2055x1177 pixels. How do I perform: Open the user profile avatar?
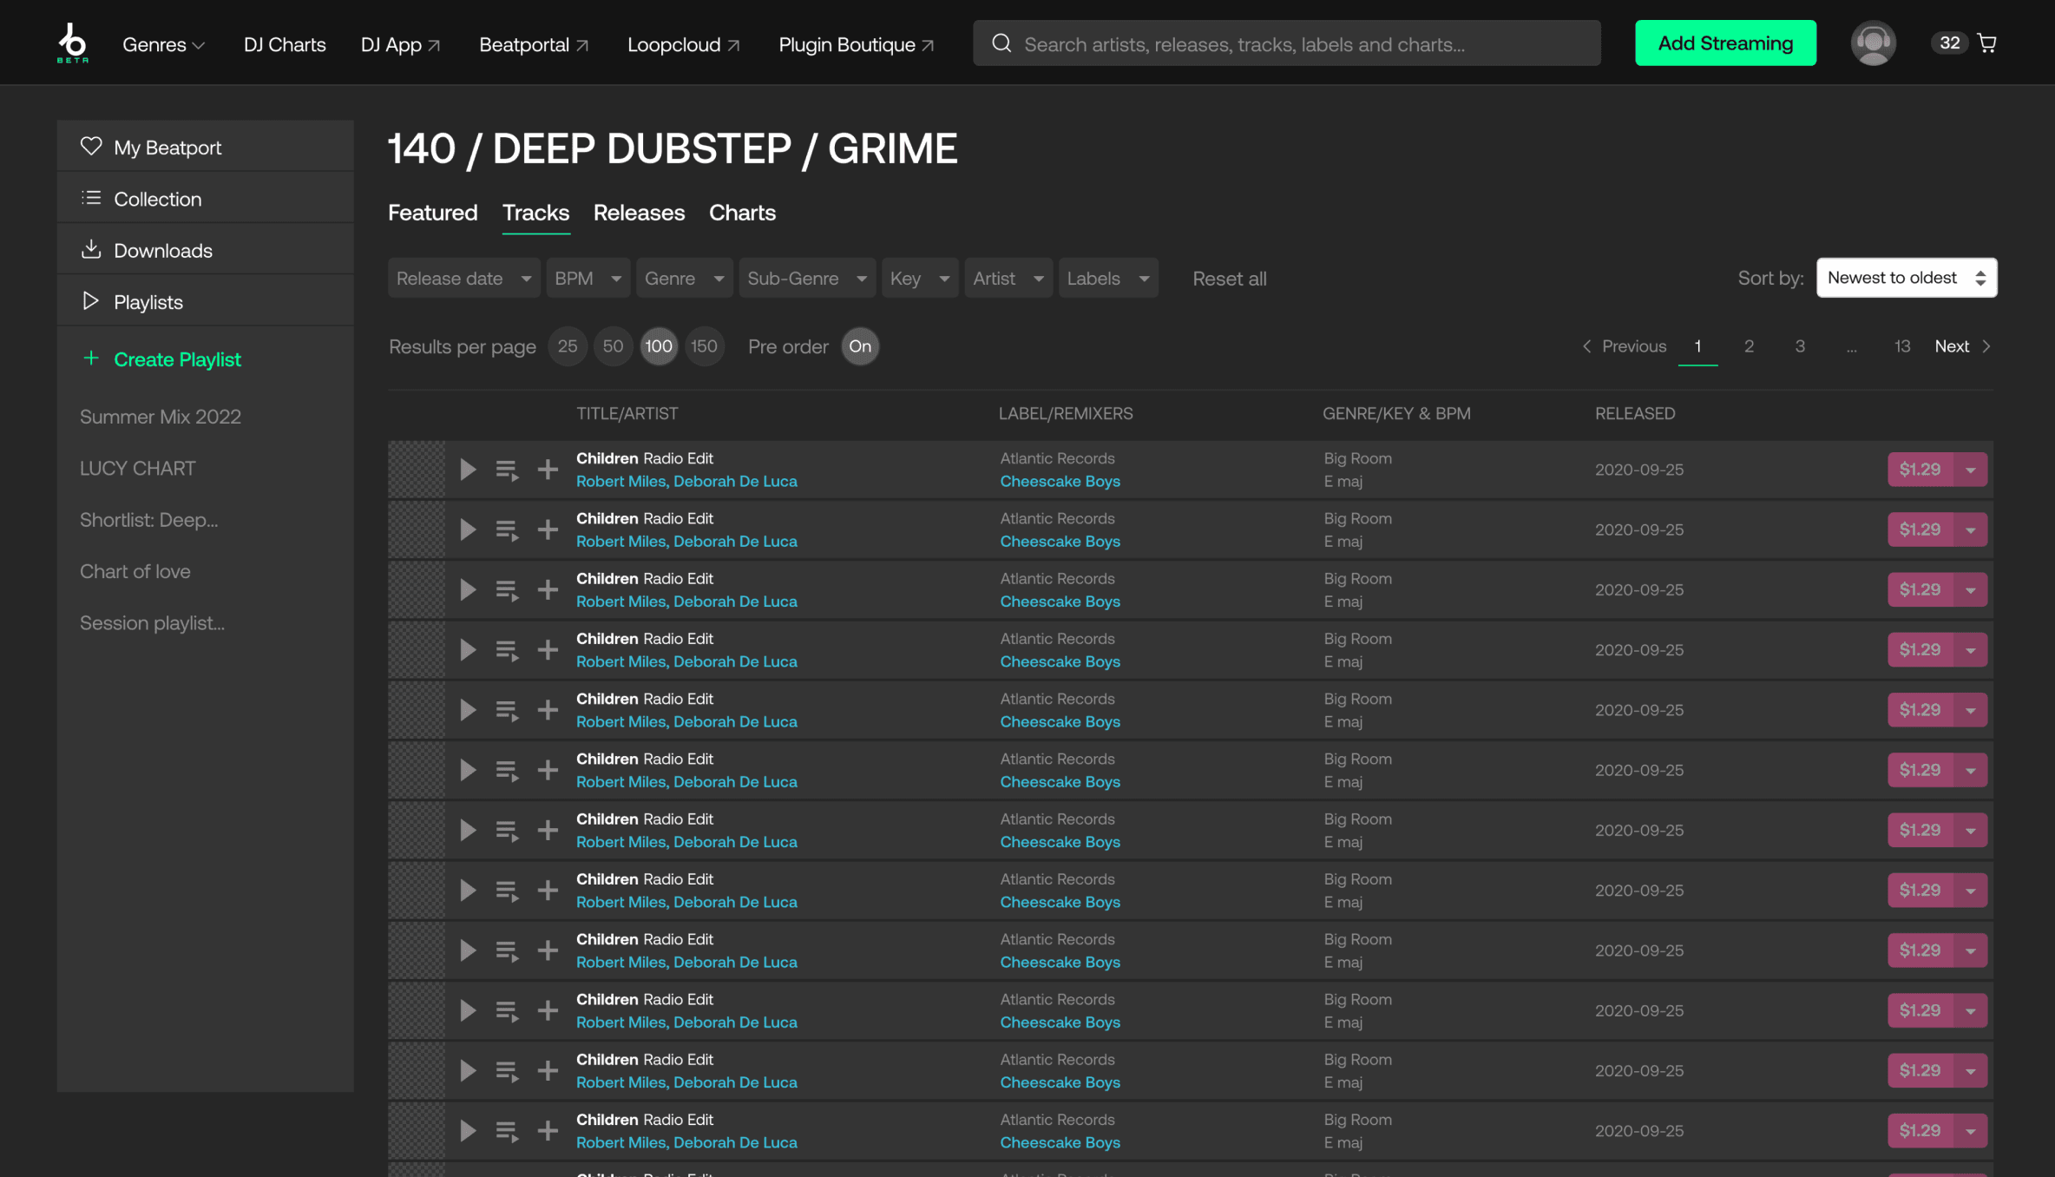[1873, 43]
